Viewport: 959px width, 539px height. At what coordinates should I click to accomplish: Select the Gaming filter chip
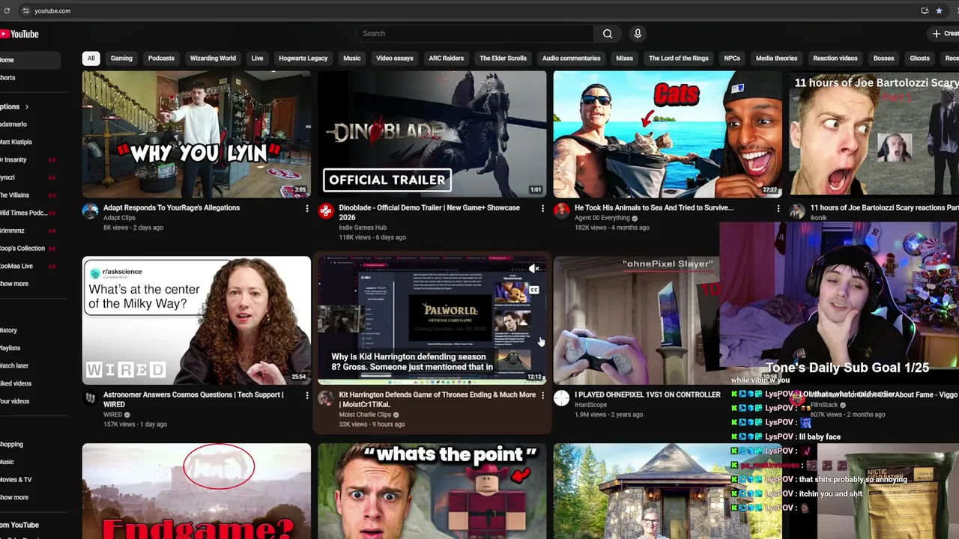(x=121, y=58)
